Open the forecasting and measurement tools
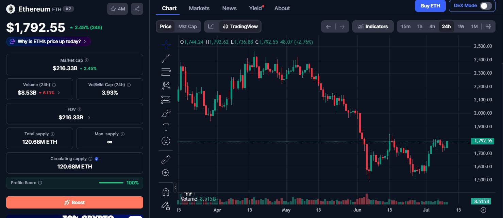The height and width of the screenshot is (218, 503). coord(166,100)
